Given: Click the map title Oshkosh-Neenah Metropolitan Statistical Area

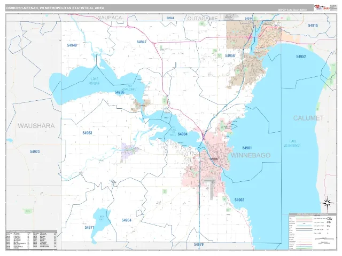Looking at the screenshot, I should tap(55, 8).
